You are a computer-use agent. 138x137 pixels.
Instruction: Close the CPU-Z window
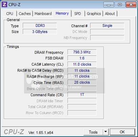pyautogui.click(x=131, y=5)
